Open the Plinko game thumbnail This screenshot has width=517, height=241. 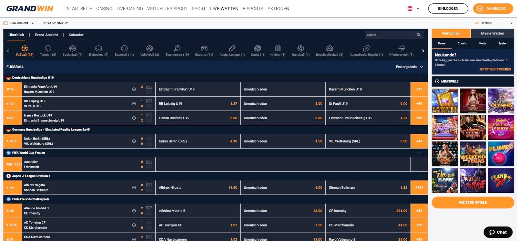tap(501, 154)
